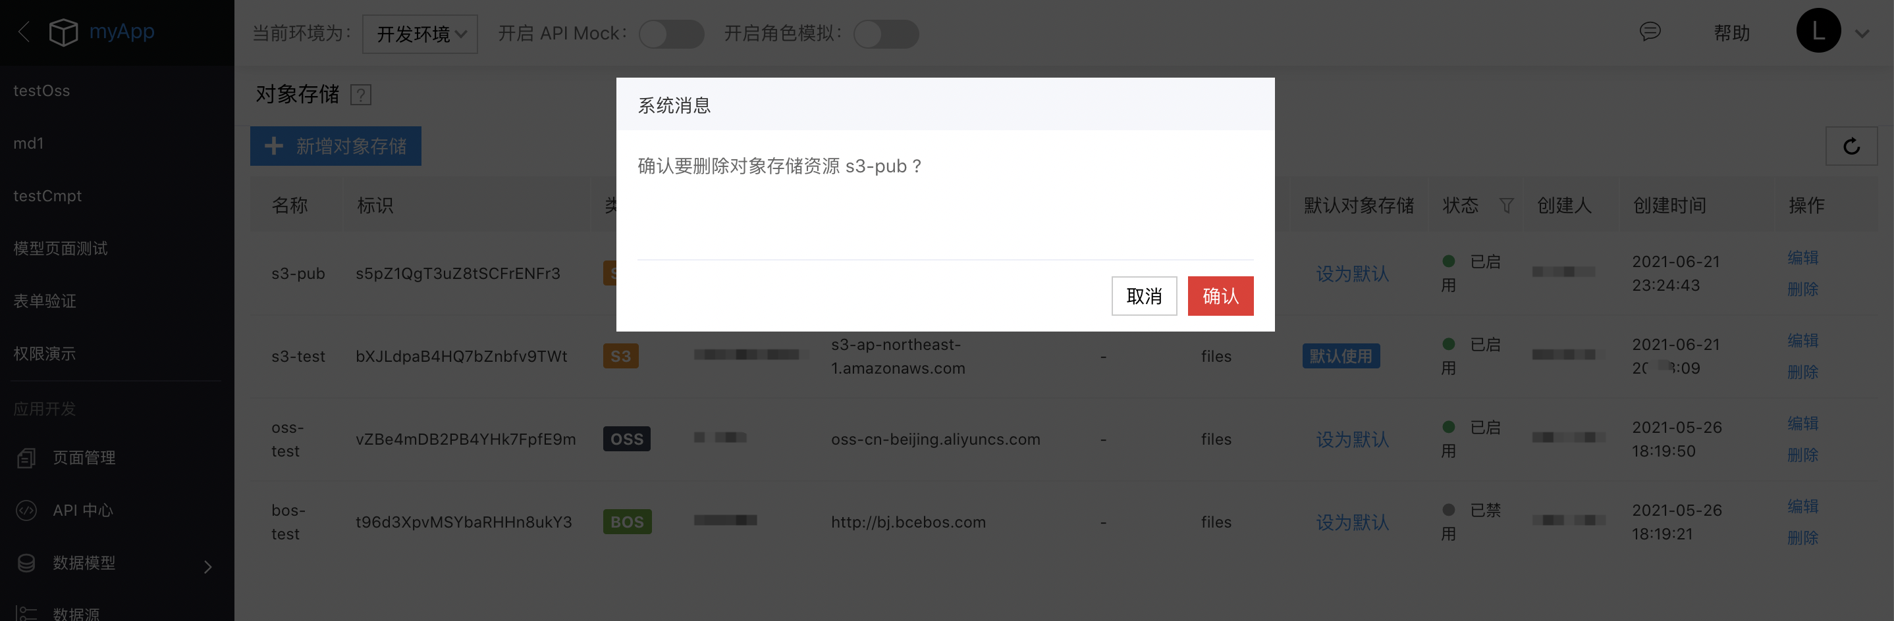
Task: Click identifier bXJLdpaB4HQ7bZnbfv9TWt
Action: 462,357
